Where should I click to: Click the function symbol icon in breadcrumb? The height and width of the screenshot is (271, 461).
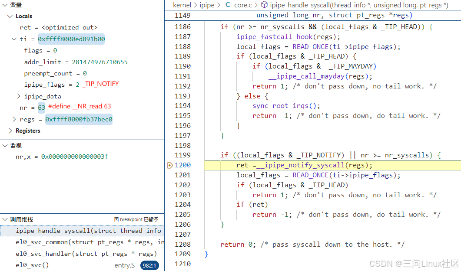pos(264,5)
